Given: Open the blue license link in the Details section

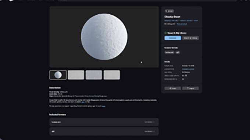Looking at the screenshot, I should pyautogui.click(x=188, y=69).
